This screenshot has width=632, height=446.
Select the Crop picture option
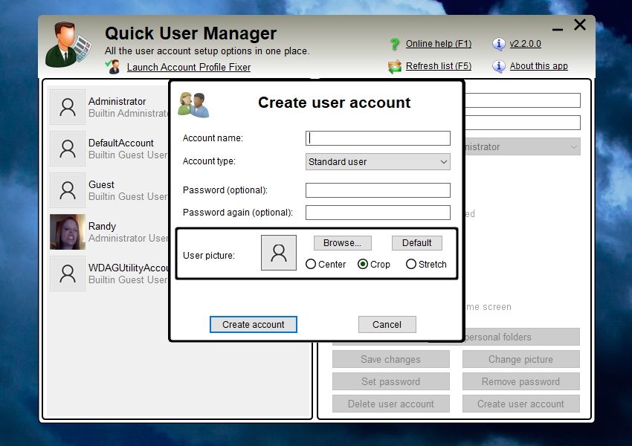363,265
